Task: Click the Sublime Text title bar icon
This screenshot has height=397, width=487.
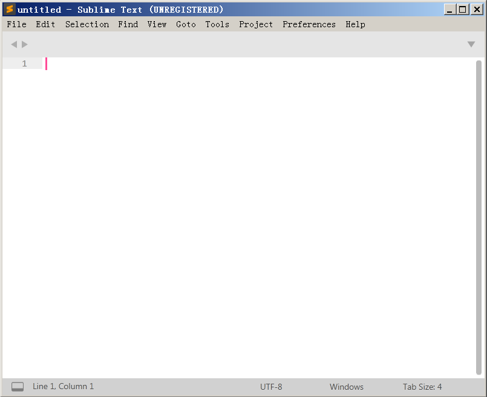Action: point(9,9)
